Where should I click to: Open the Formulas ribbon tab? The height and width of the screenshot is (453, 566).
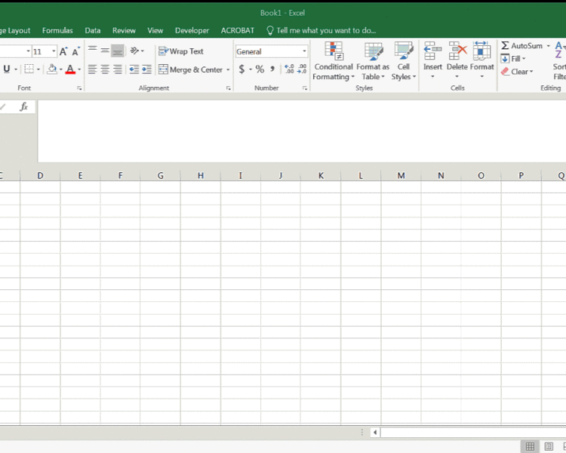click(57, 31)
